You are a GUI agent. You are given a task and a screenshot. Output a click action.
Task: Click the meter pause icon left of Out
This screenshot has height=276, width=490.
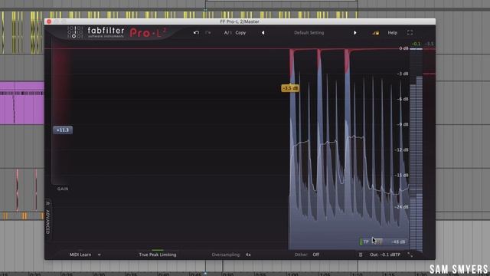pos(361,255)
